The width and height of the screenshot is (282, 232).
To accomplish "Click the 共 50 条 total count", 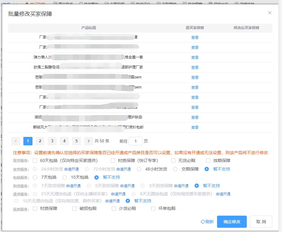I will [102, 141].
